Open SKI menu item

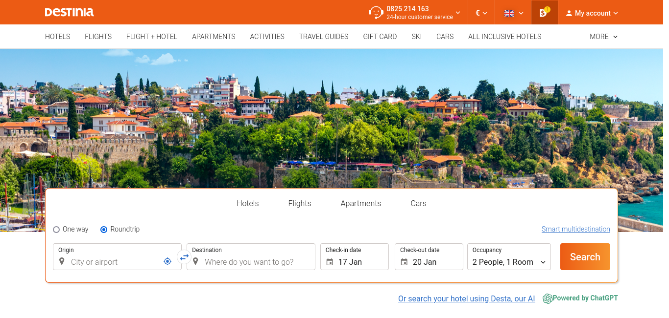(x=417, y=37)
